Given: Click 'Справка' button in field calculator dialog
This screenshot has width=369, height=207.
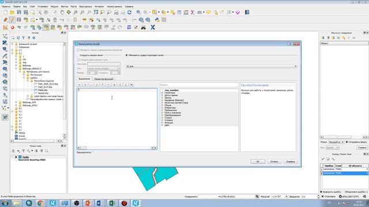Looking at the screenshot, I should pyautogui.click(x=291, y=162).
